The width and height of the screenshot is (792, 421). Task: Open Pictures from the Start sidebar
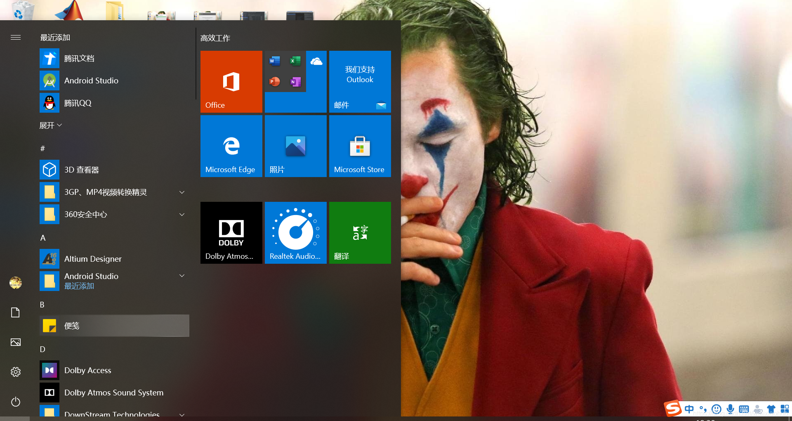[x=16, y=342]
